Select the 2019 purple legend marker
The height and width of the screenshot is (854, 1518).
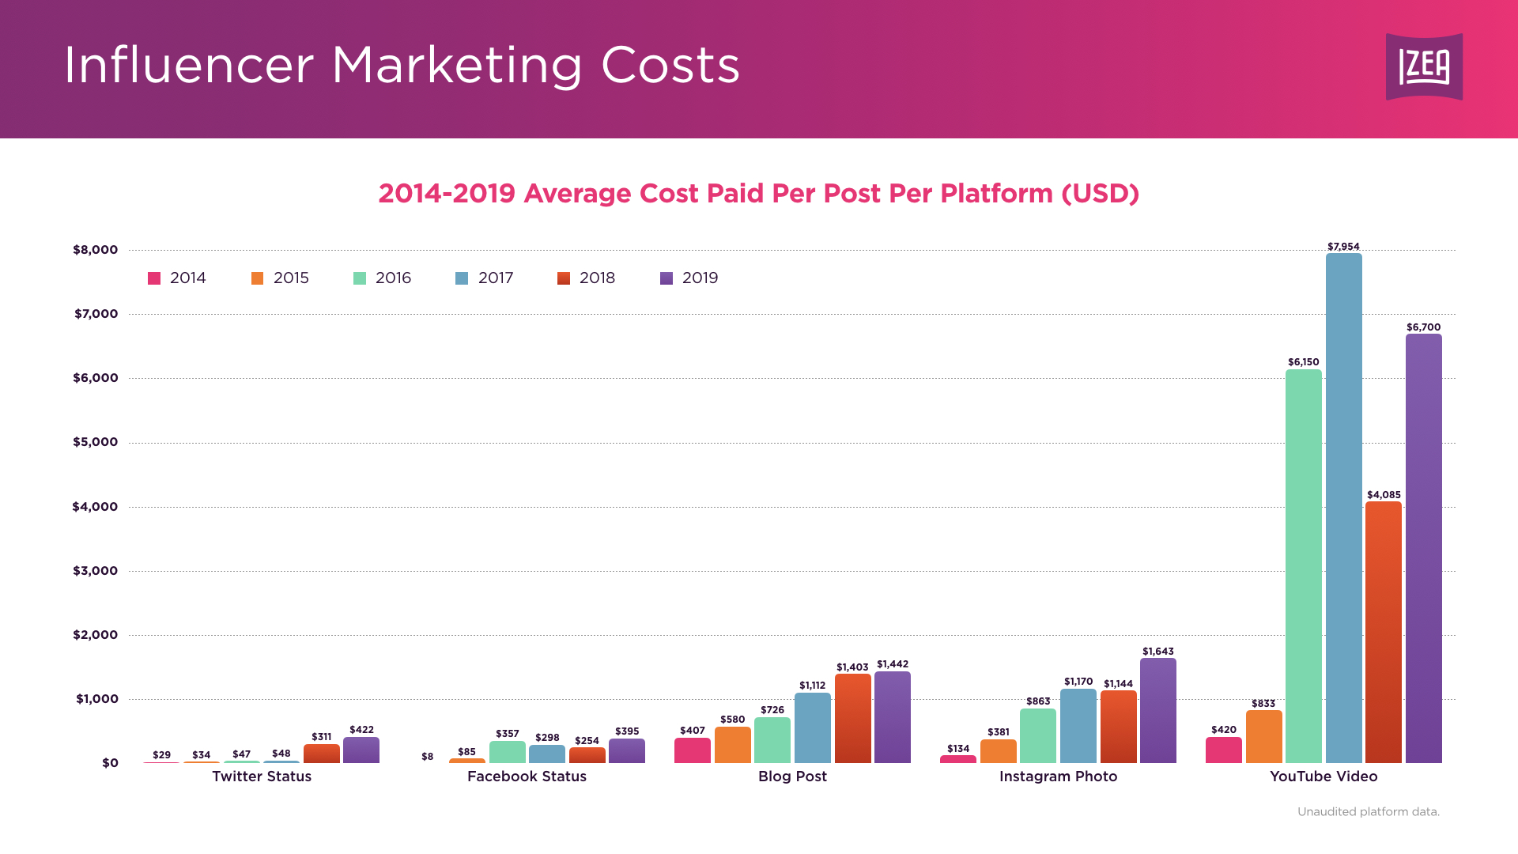coord(665,278)
